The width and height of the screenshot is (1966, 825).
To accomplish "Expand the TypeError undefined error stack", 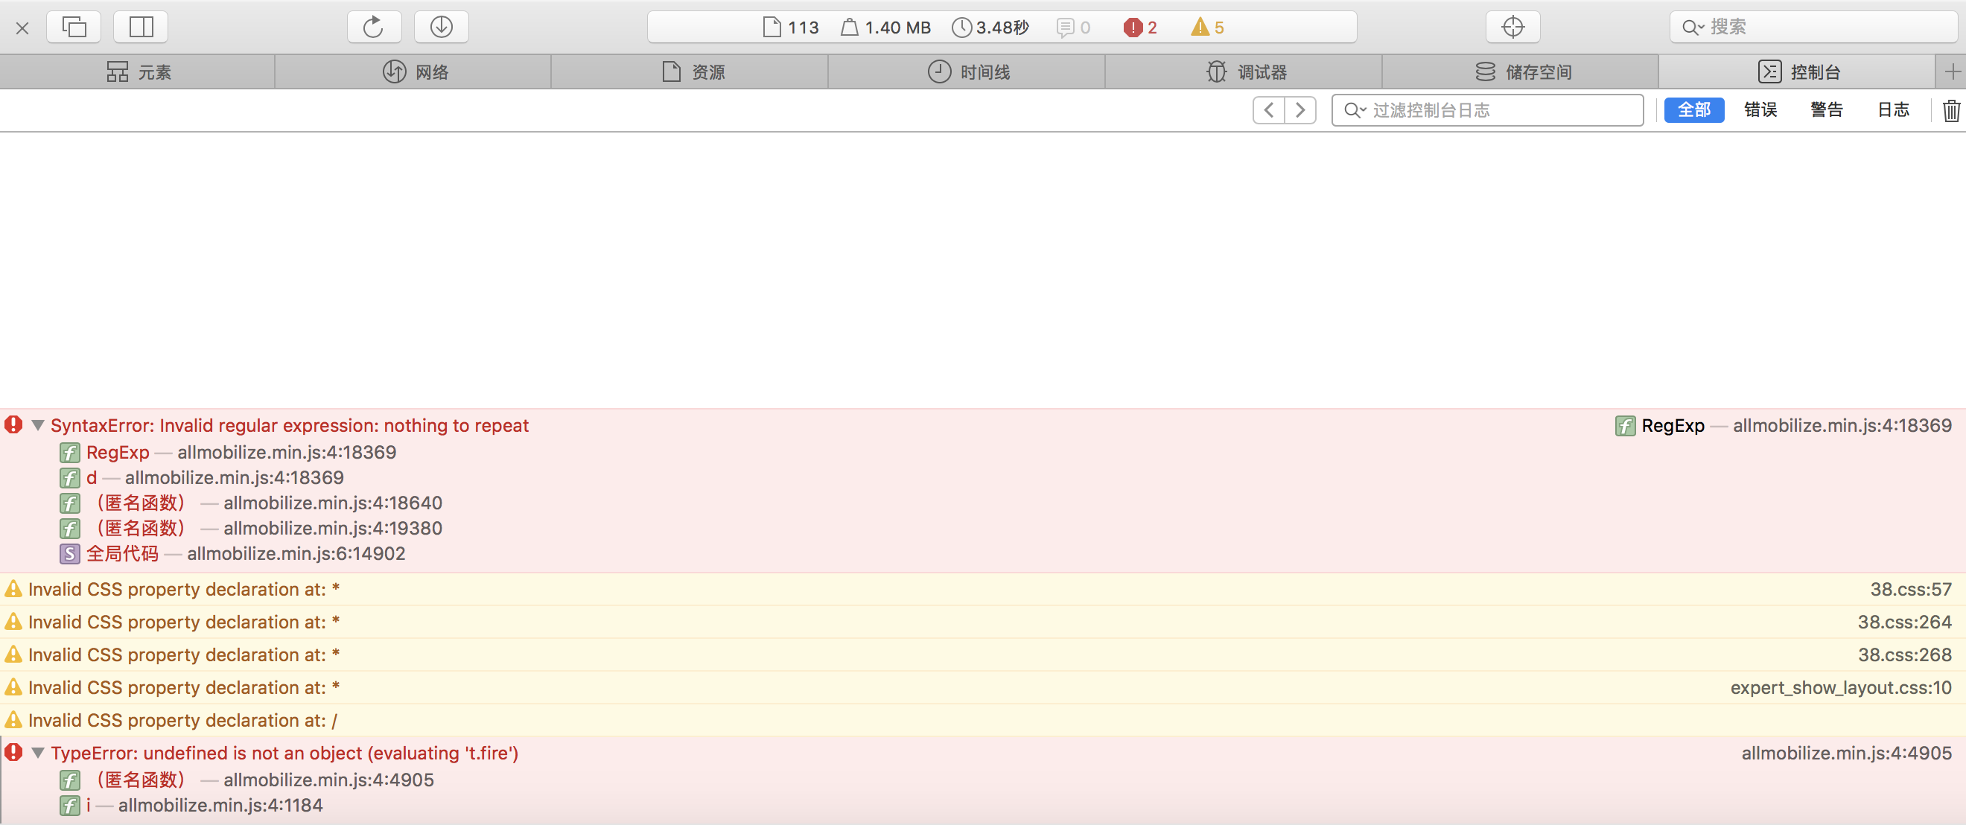I will [36, 754].
